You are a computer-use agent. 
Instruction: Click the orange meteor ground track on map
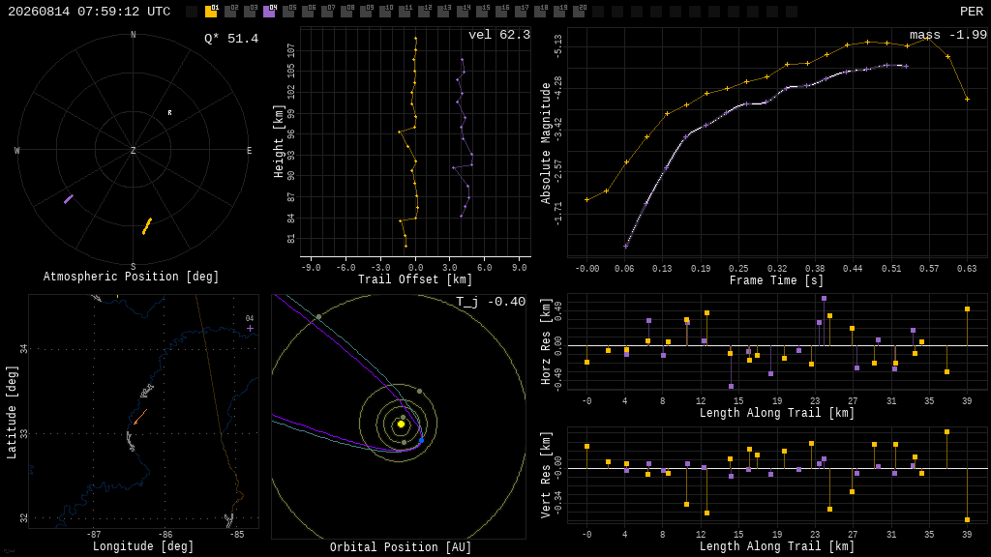pos(140,417)
